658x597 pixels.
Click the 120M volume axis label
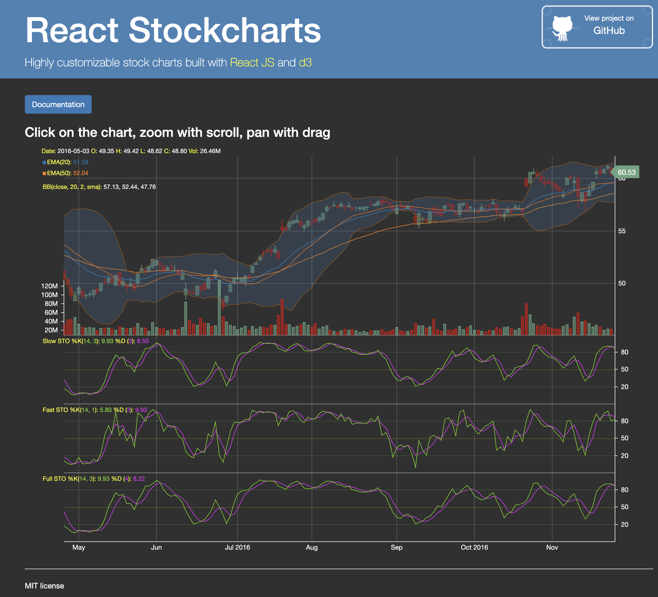click(49, 286)
